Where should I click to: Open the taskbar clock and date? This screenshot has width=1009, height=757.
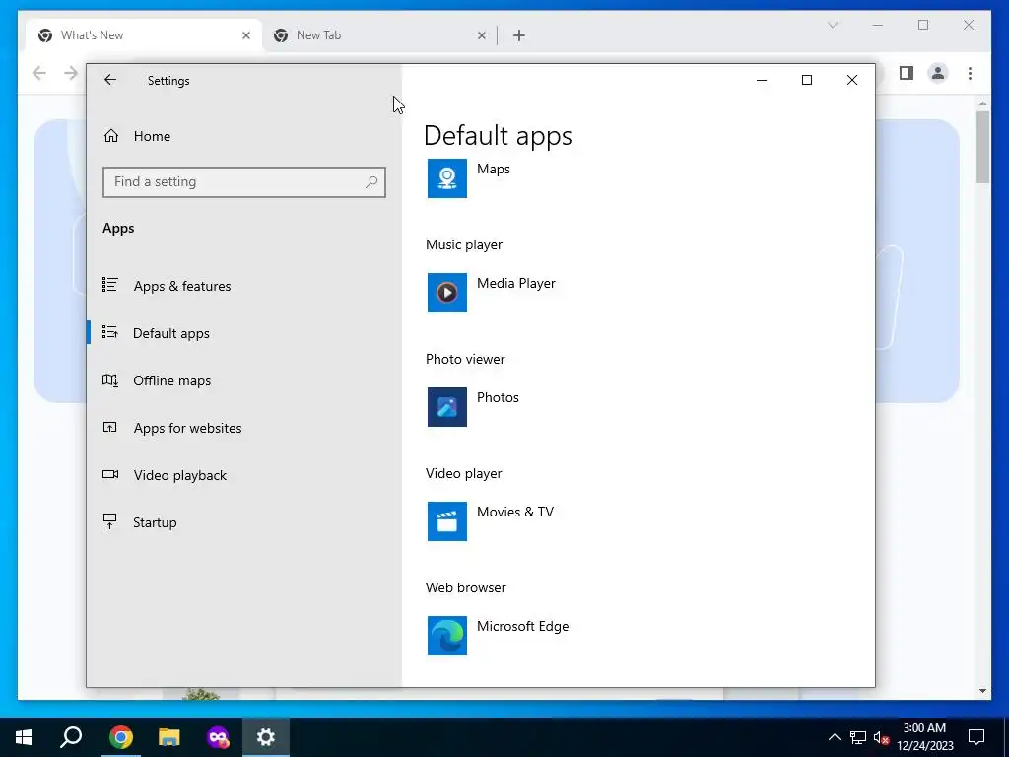[924, 737]
